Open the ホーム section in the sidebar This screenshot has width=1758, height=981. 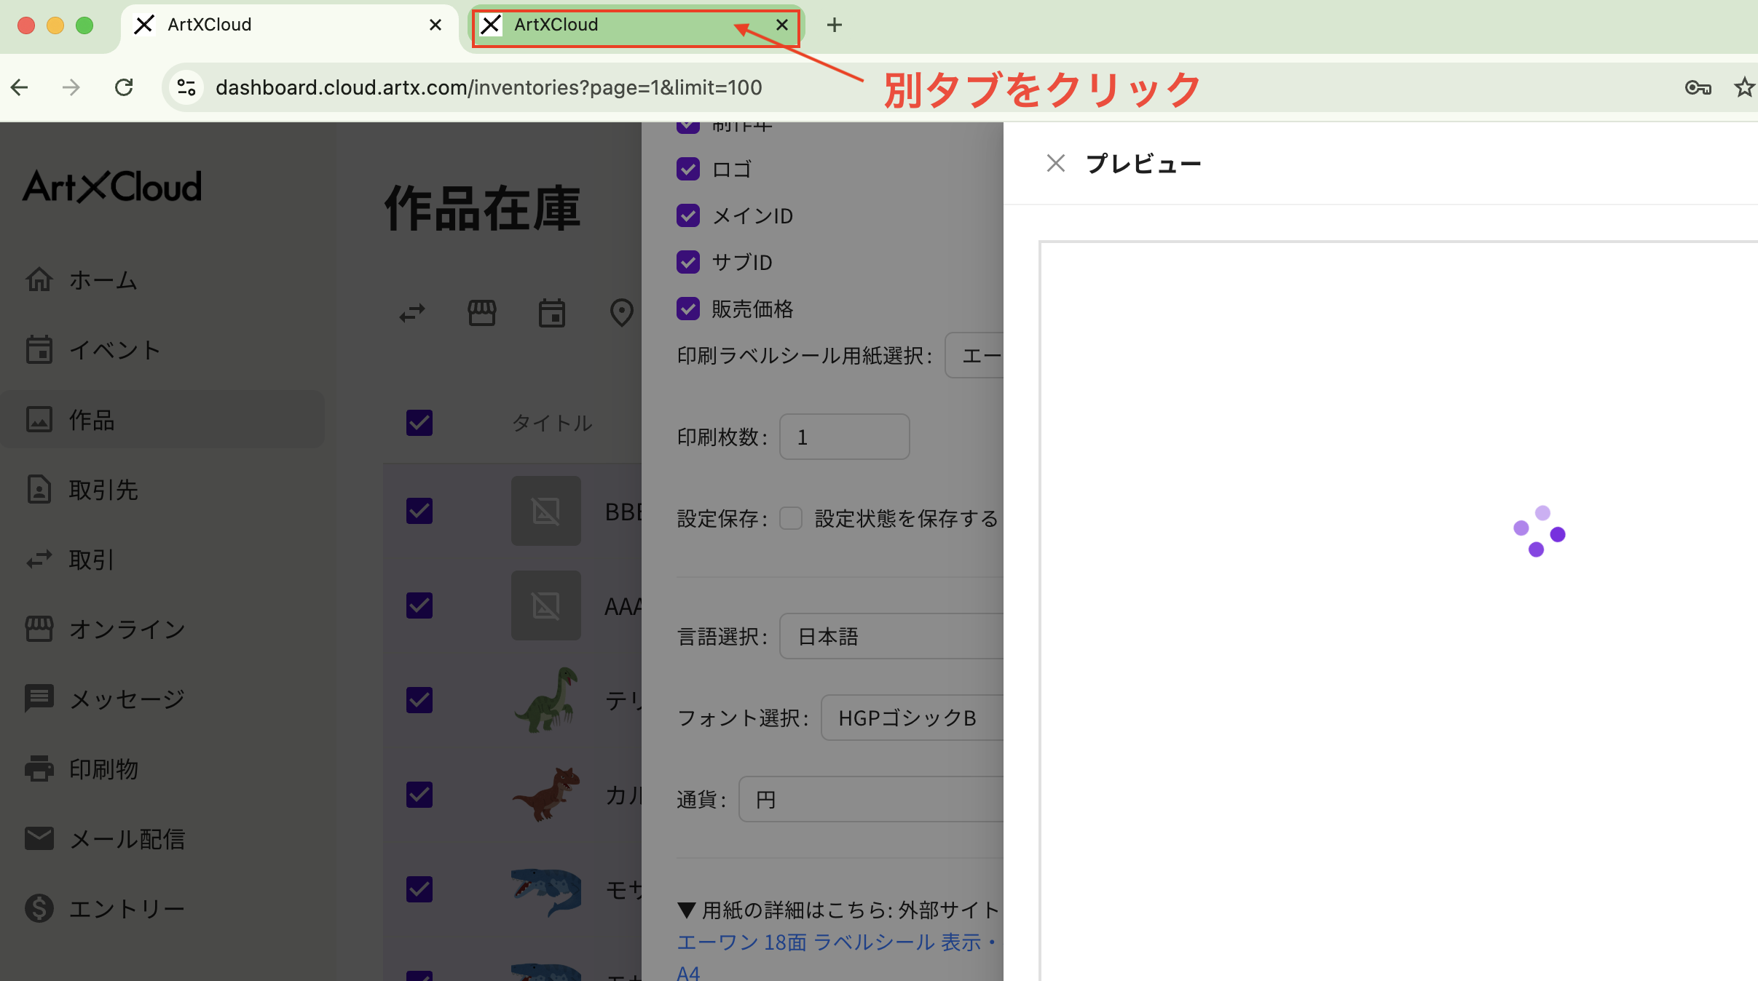point(102,280)
